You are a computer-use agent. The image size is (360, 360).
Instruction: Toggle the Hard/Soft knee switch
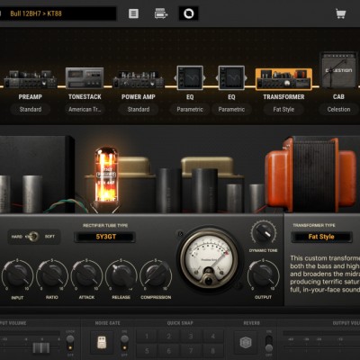32,237
